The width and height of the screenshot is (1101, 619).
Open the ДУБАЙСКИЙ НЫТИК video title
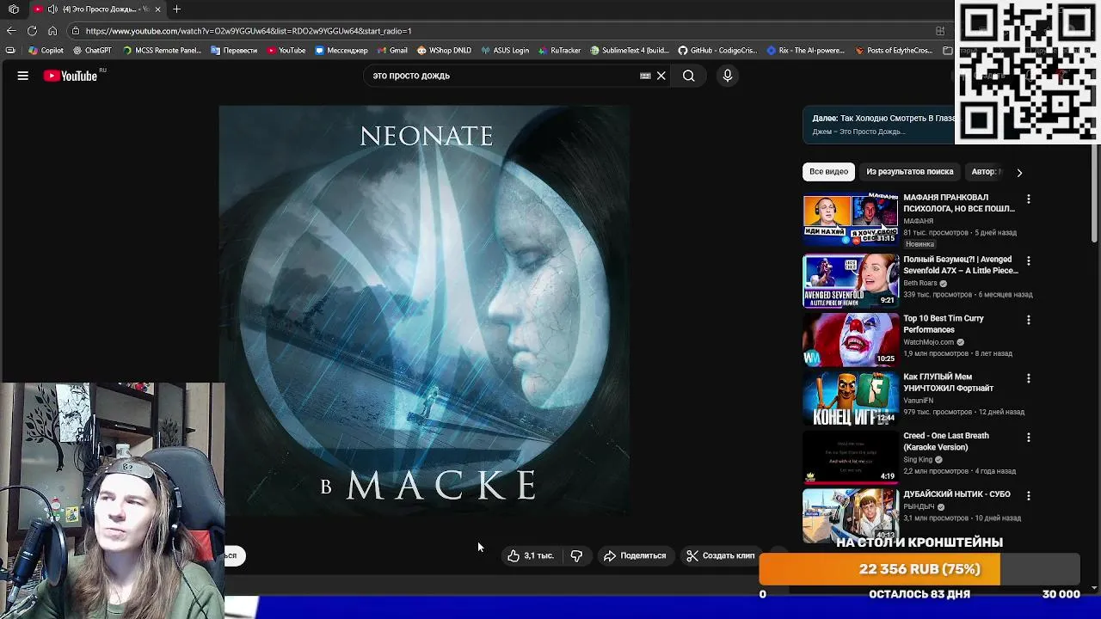956,494
